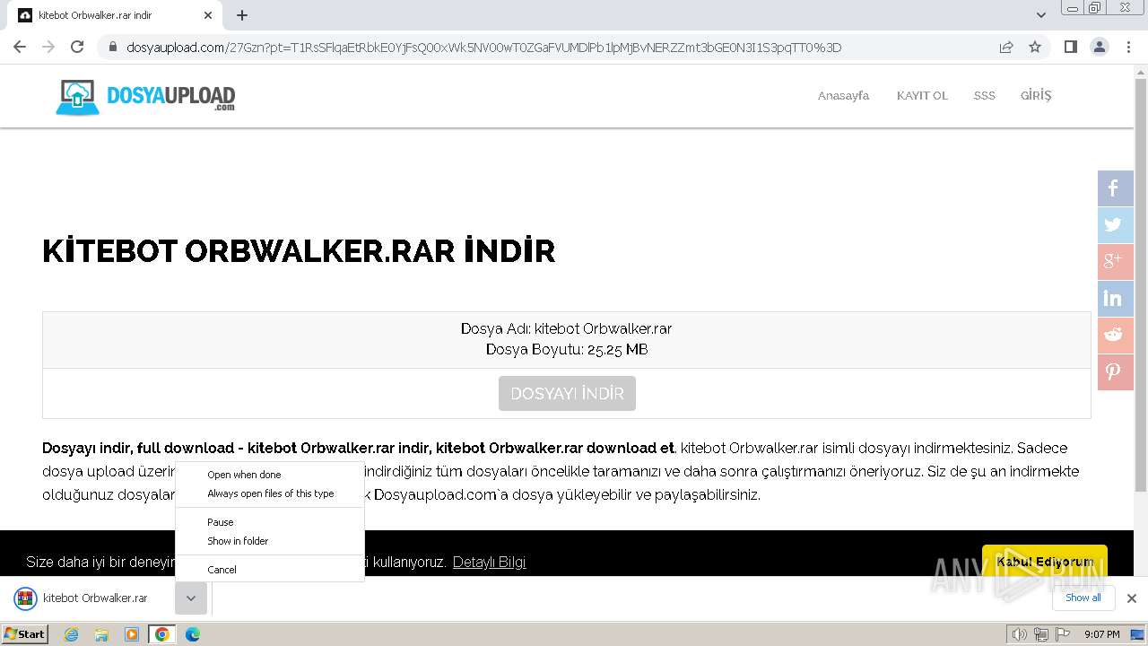This screenshot has height=646, width=1148.
Task: Click the GİRİŞ link
Action: coord(1036,95)
